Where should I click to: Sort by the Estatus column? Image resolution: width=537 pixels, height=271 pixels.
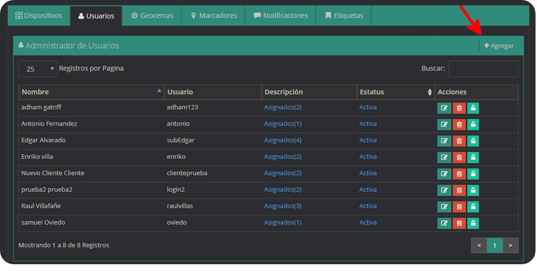(396, 92)
